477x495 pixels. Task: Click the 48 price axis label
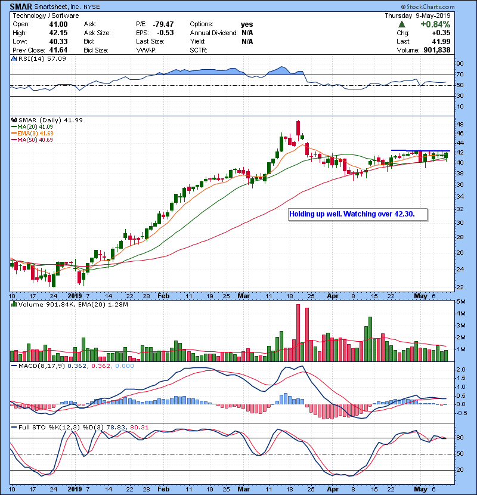click(460, 125)
